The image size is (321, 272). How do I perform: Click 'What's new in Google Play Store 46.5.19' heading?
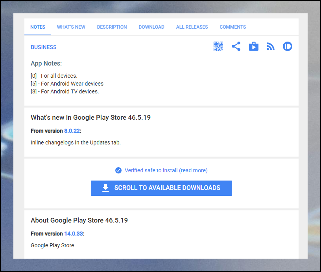pyautogui.click(x=91, y=117)
